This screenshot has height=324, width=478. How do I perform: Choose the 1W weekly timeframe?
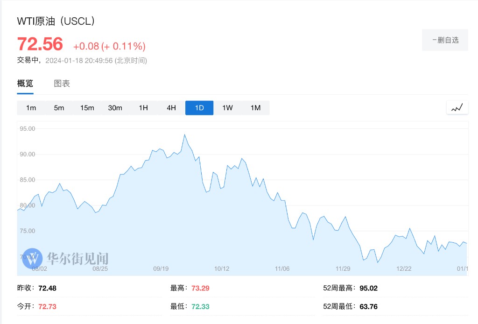pyautogui.click(x=227, y=108)
